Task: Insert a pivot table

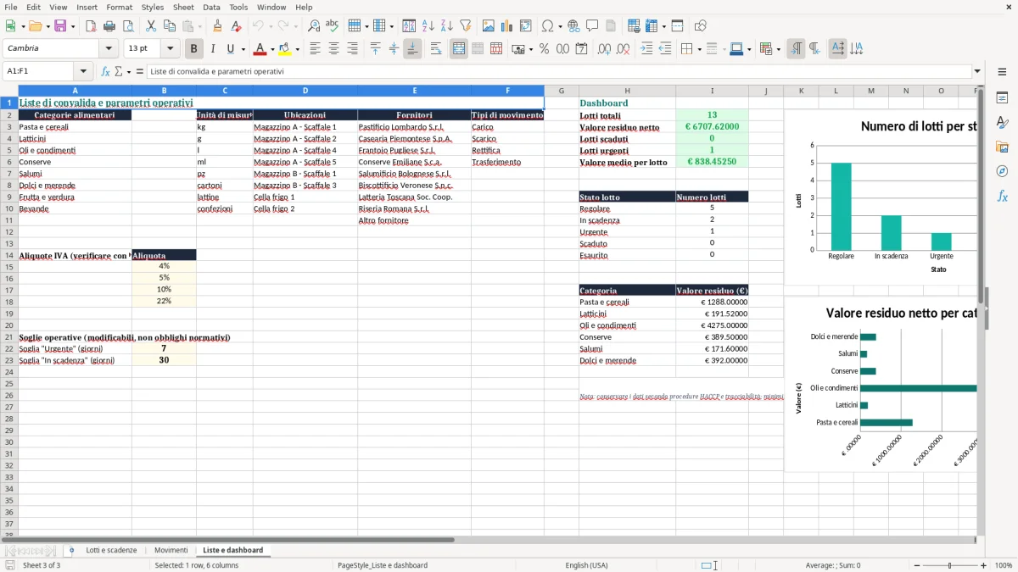Action: (x=526, y=26)
